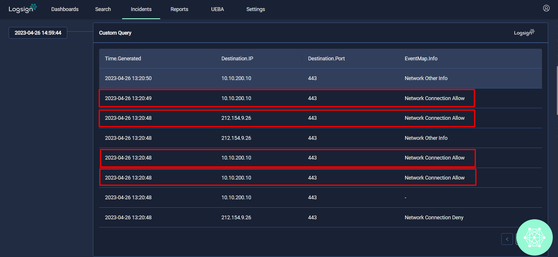The height and width of the screenshot is (257, 558).
Task: Click the Destination.IP column header
Action: (x=237, y=59)
